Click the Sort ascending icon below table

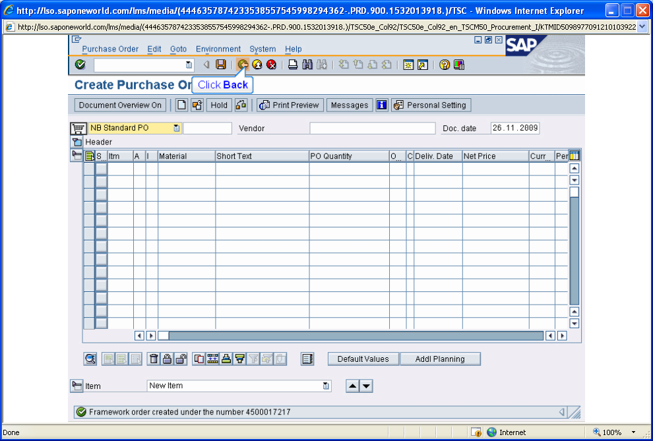[226, 359]
